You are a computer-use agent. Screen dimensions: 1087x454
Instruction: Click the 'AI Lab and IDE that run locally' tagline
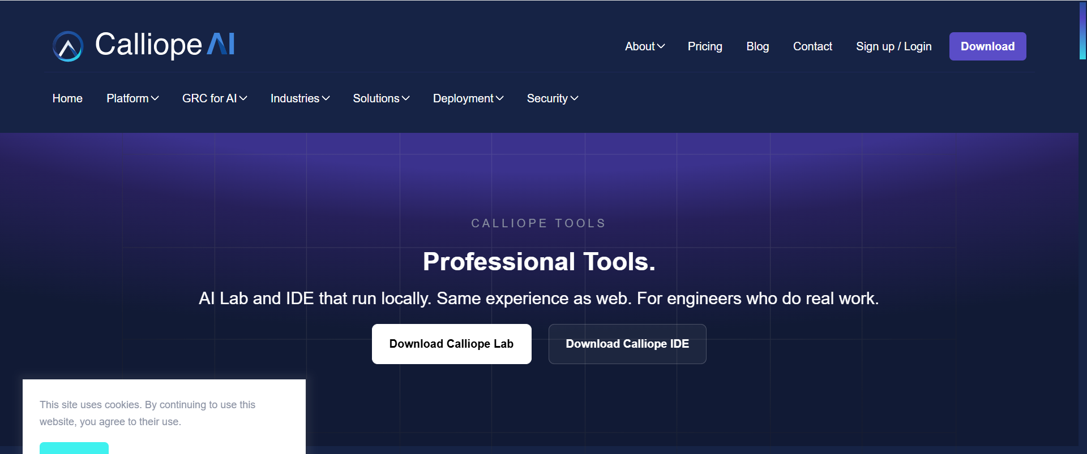[x=538, y=299]
